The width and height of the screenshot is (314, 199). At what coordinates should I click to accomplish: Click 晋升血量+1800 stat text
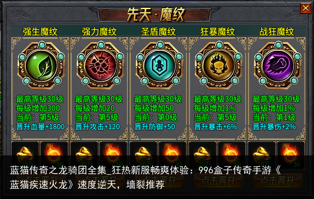pyautogui.click(x=40, y=127)
